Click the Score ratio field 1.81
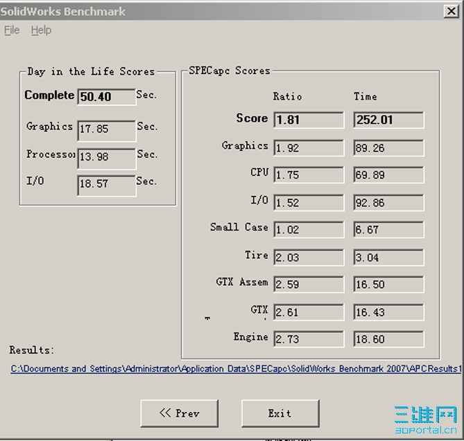 click(309, 120)
